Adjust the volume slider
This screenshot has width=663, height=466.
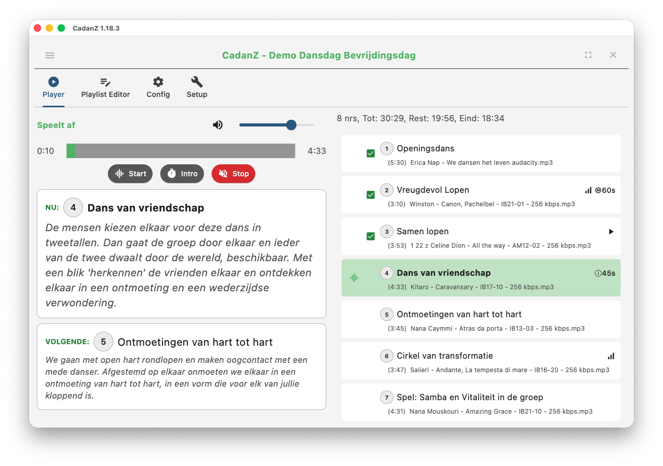(x=291, y=124)
